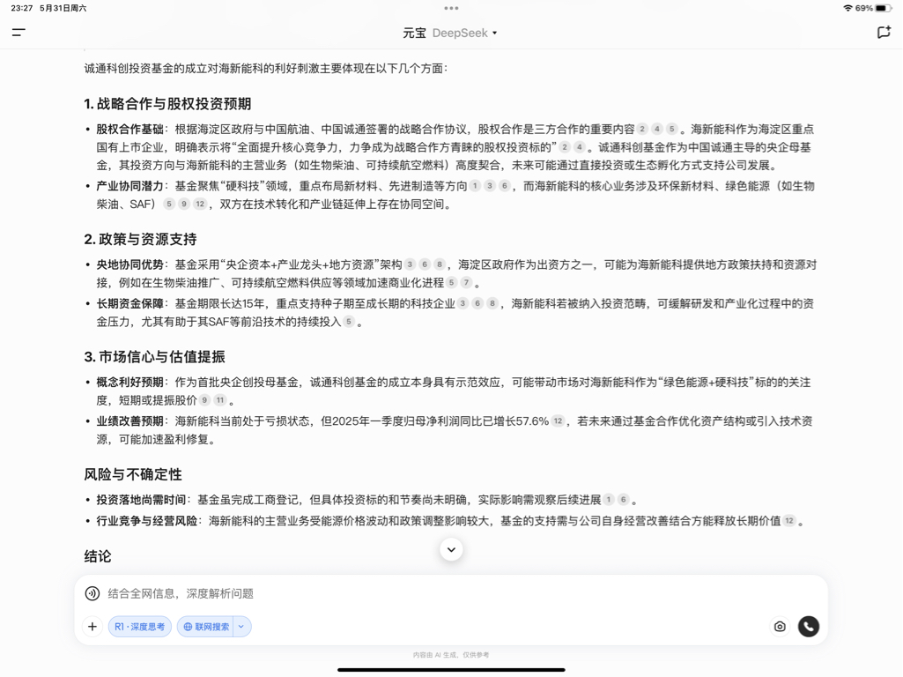Select the heading 结论

(98, 556)
